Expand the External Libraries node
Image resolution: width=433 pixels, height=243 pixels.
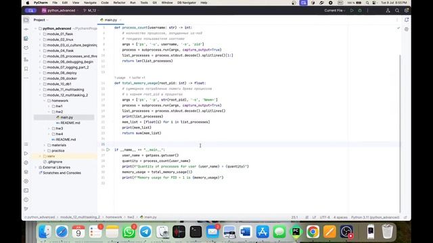tap(36, 167)
